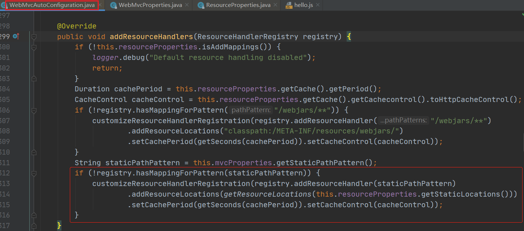Image resolution: width=524 pixels, height=231 pixels.
Task: Click the "classpath:/META-INF/resources/webjars/" string
Action: (311, 131)
